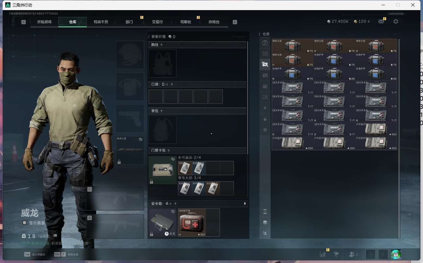The image size is (423, 263).
Task: Expand the weight details list icon
Action: [x=55, y=235]
